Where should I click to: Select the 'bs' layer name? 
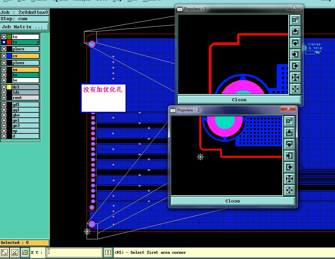point(25,75)
